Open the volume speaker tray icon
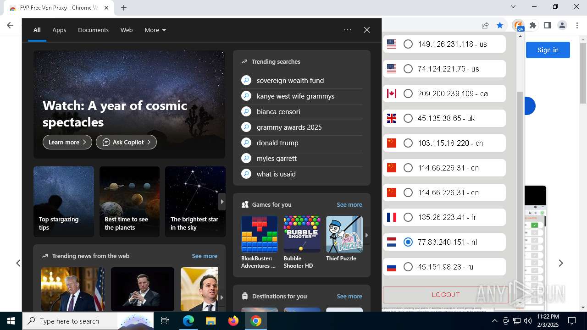Screen dimensions: 587x330 coord(528,321)
